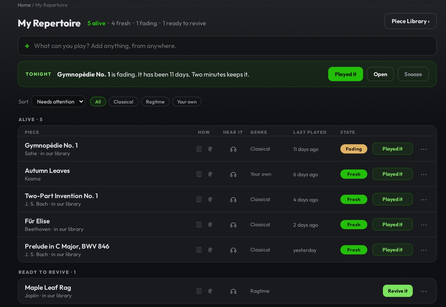Image resolution: width=446 pixels, height=307 pixels.
Task: Click the head icon in Autumn Leaves row
Action: 210,174
